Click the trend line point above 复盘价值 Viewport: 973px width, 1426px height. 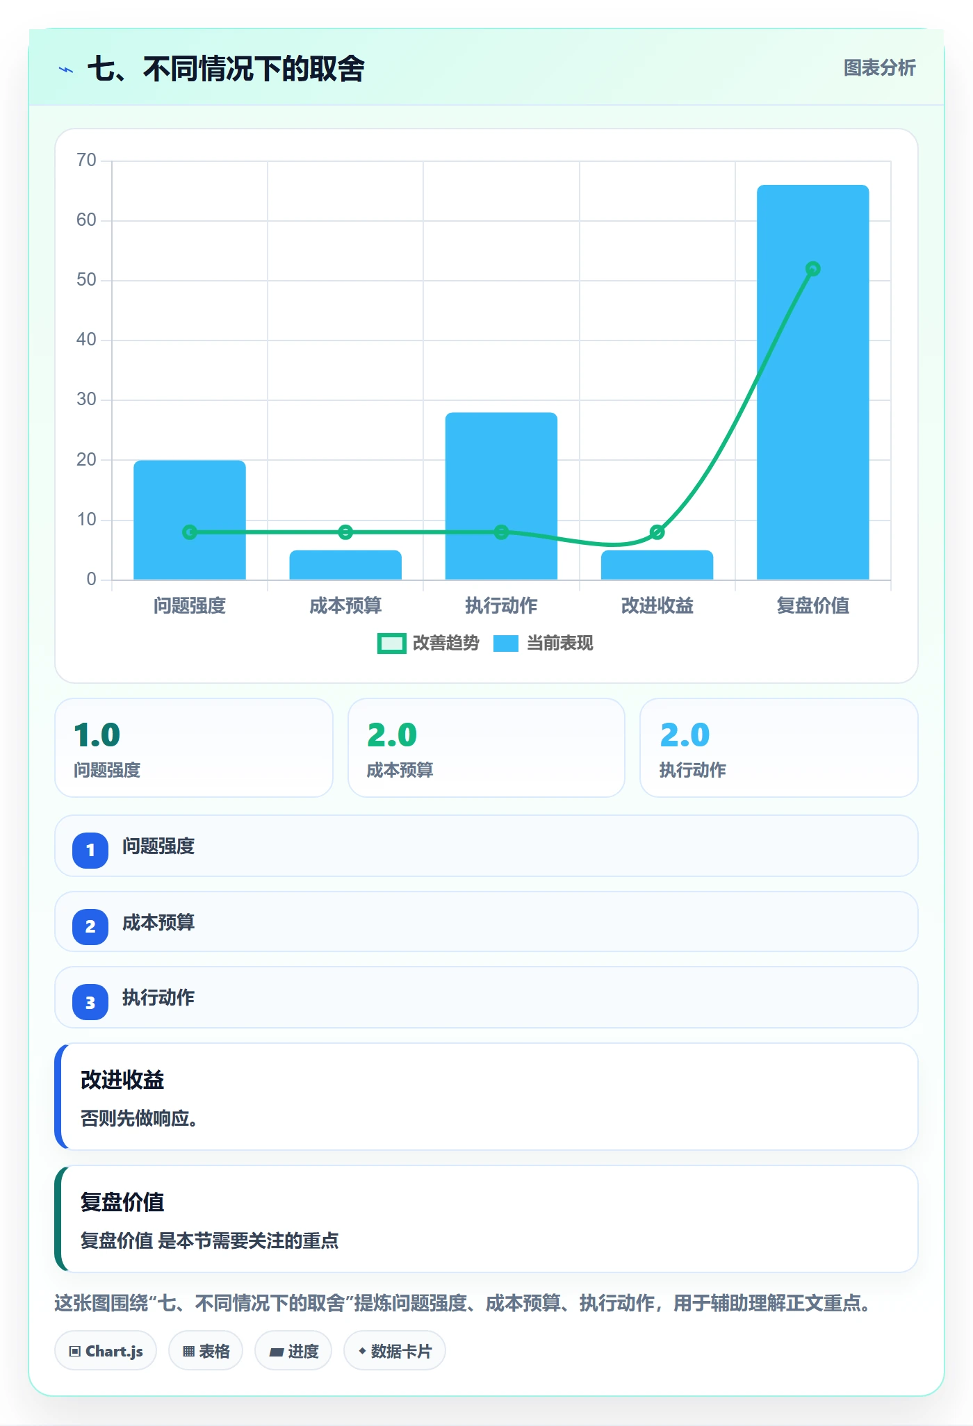point(813,269)
